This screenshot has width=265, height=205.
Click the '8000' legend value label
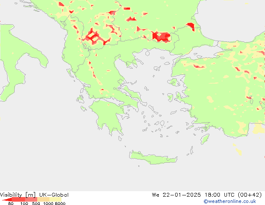pos(60,203)
